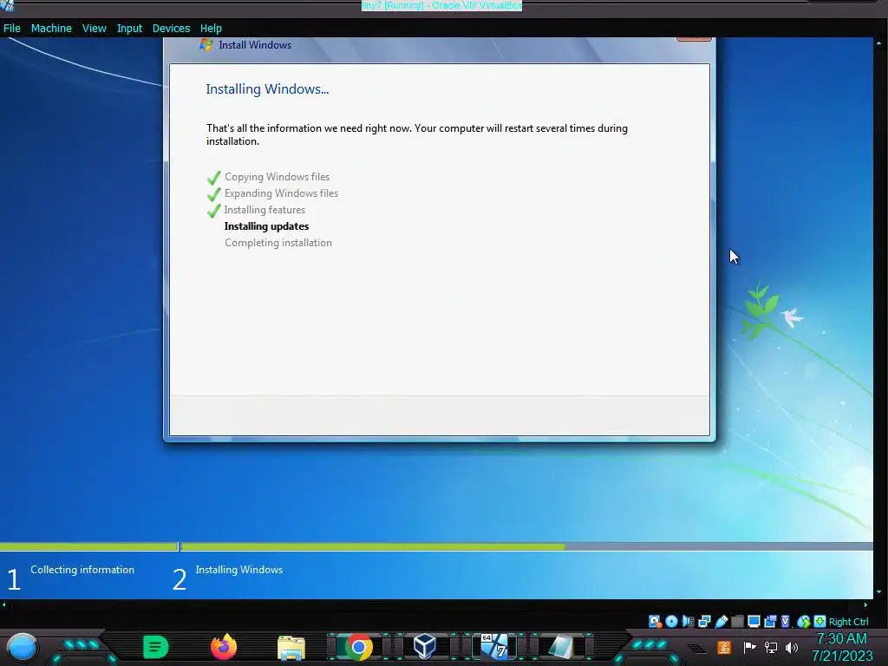Click the Collecting information progress segment
888x666 pixels.
(88, 546)
